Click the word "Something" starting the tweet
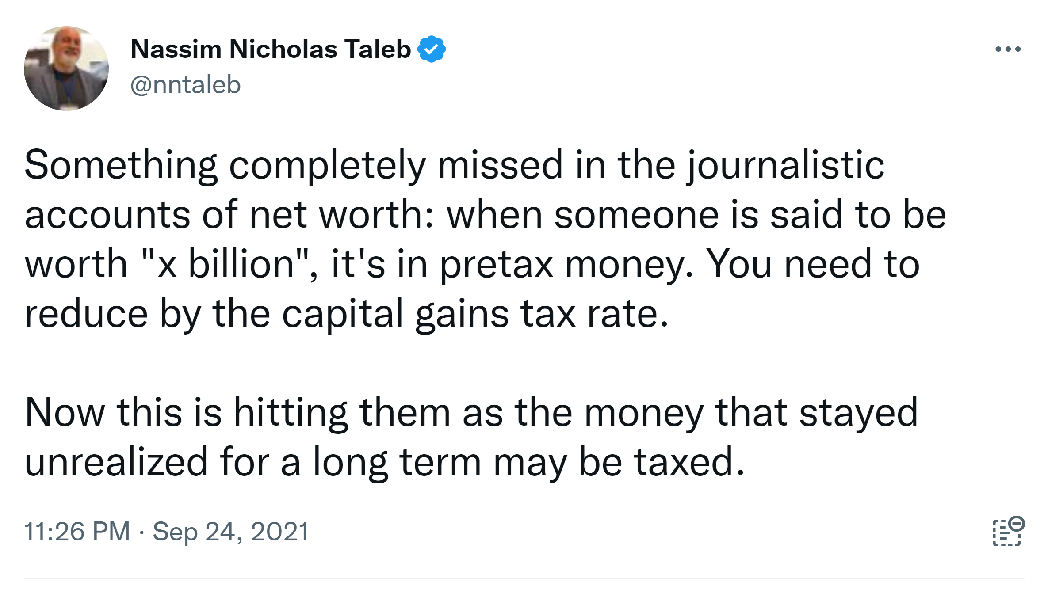1044x597 pixels. point(121,165)
